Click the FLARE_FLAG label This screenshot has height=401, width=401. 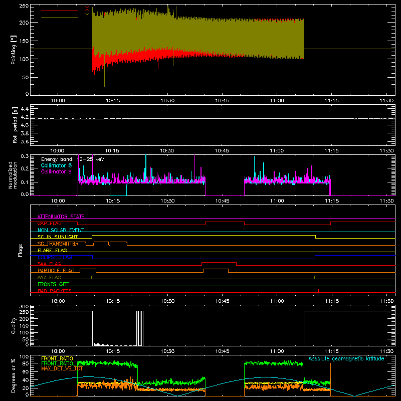[x=52, y=250]
